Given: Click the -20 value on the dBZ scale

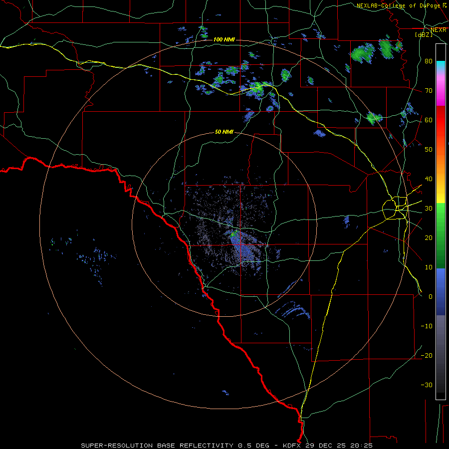Looking at the screenshot, I should (427, 356).
